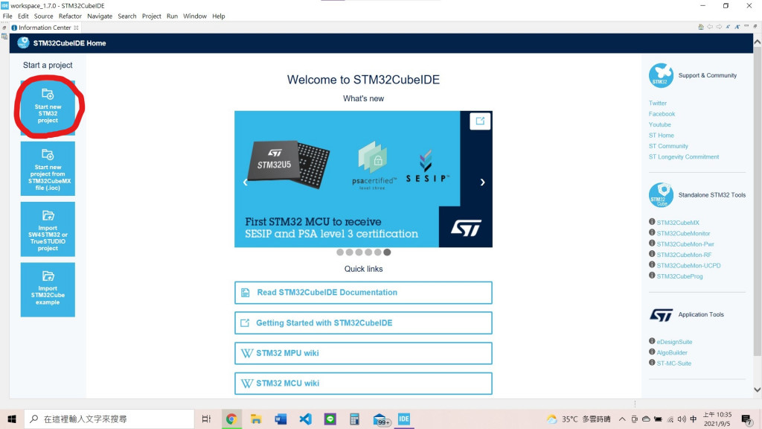Open the Edit menu

(x=23, y=16)
